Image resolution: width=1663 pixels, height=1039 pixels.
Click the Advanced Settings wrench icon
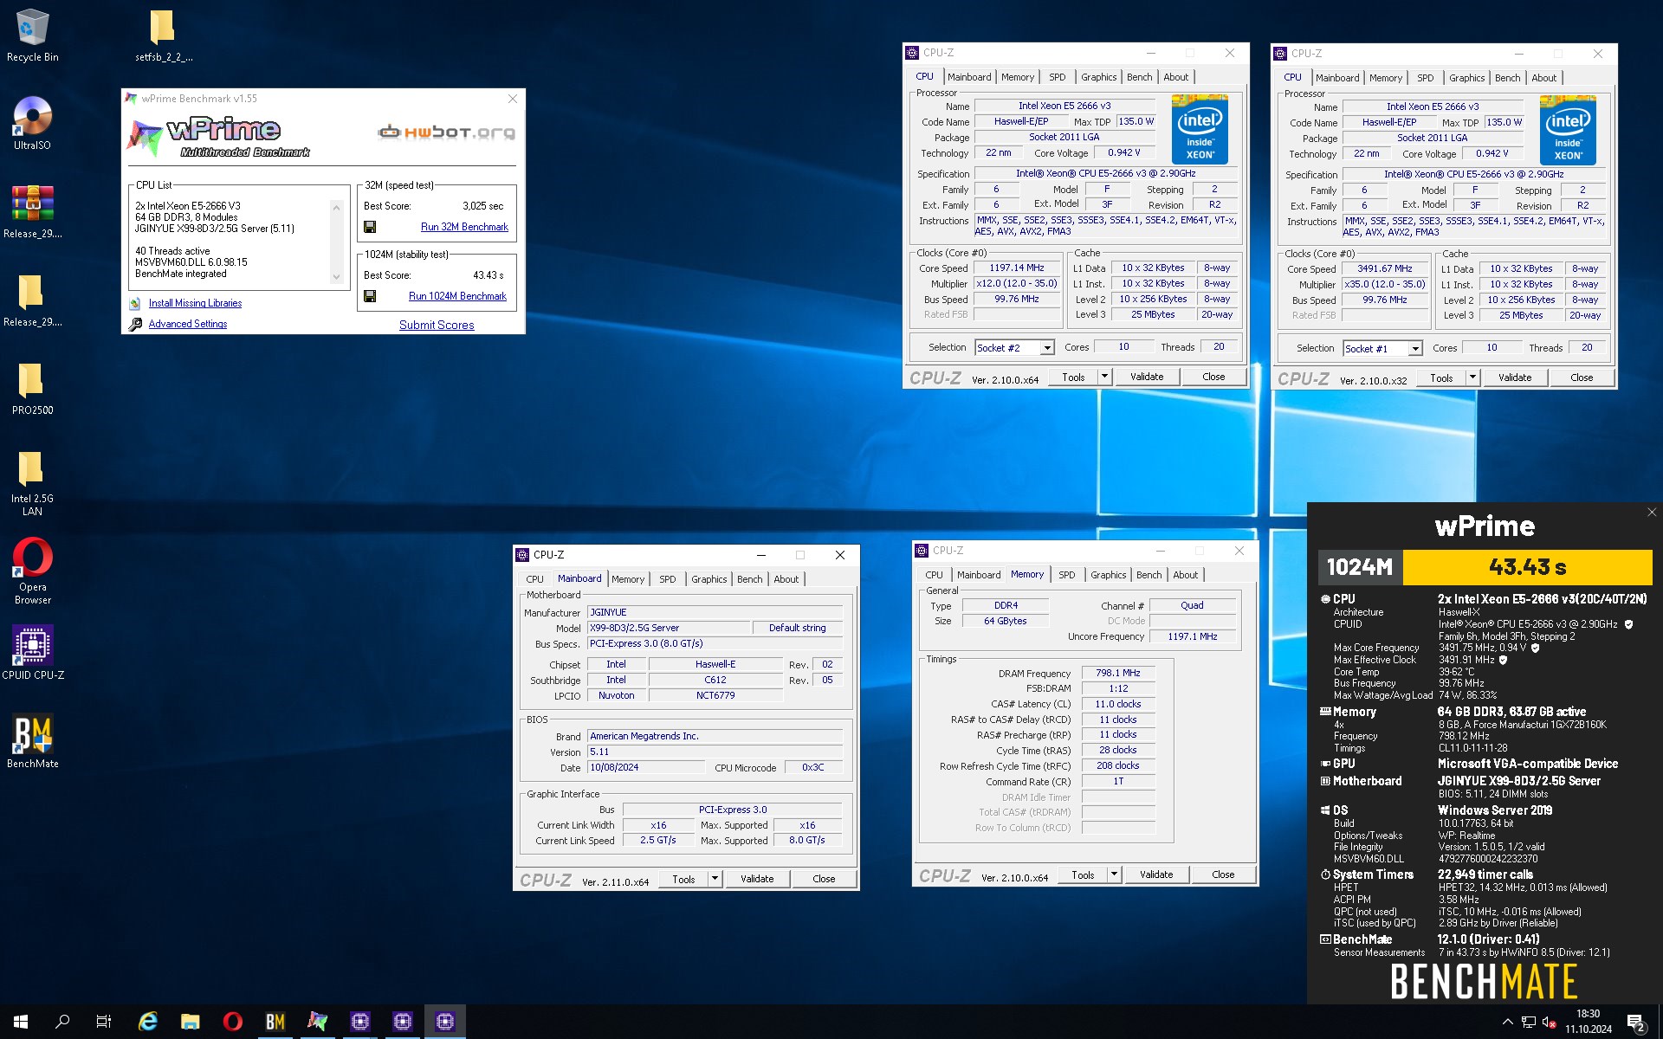(x=135, y=325)
